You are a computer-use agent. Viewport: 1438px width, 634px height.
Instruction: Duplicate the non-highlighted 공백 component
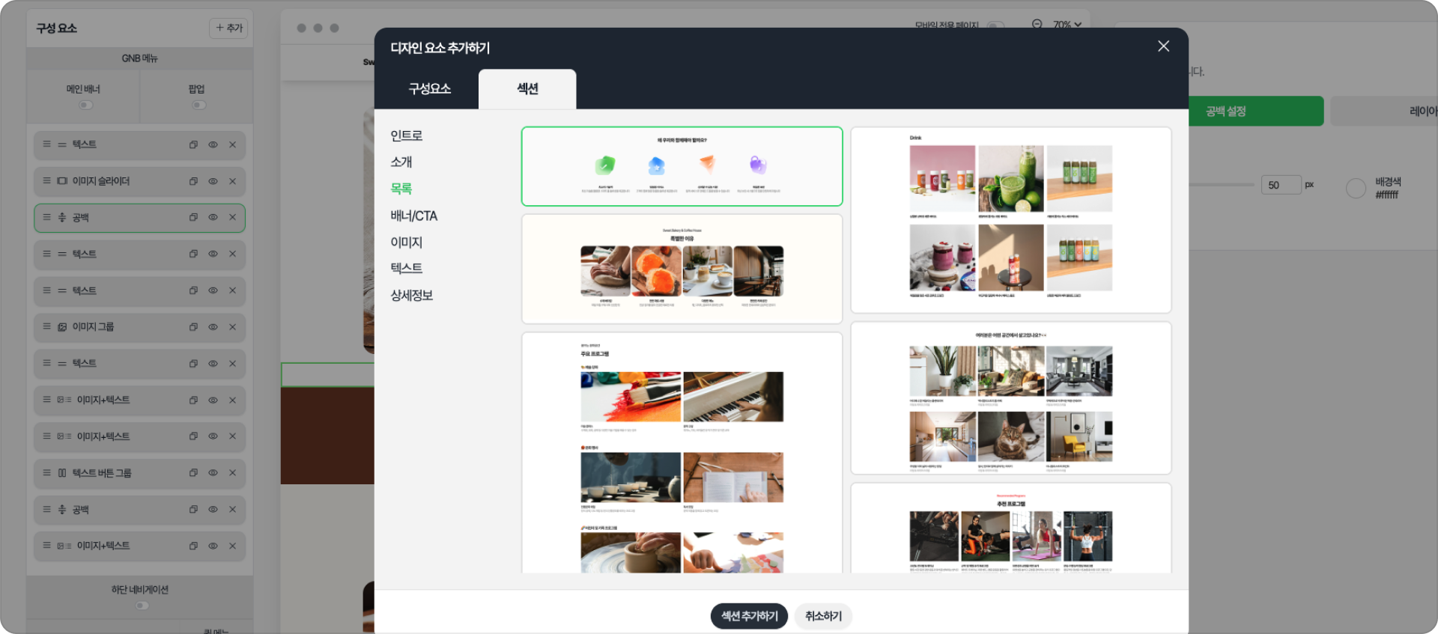[x=193, y=510]
